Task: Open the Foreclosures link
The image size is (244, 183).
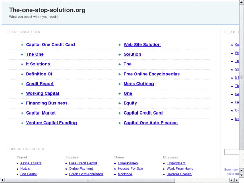Action: tap(128, 163)
